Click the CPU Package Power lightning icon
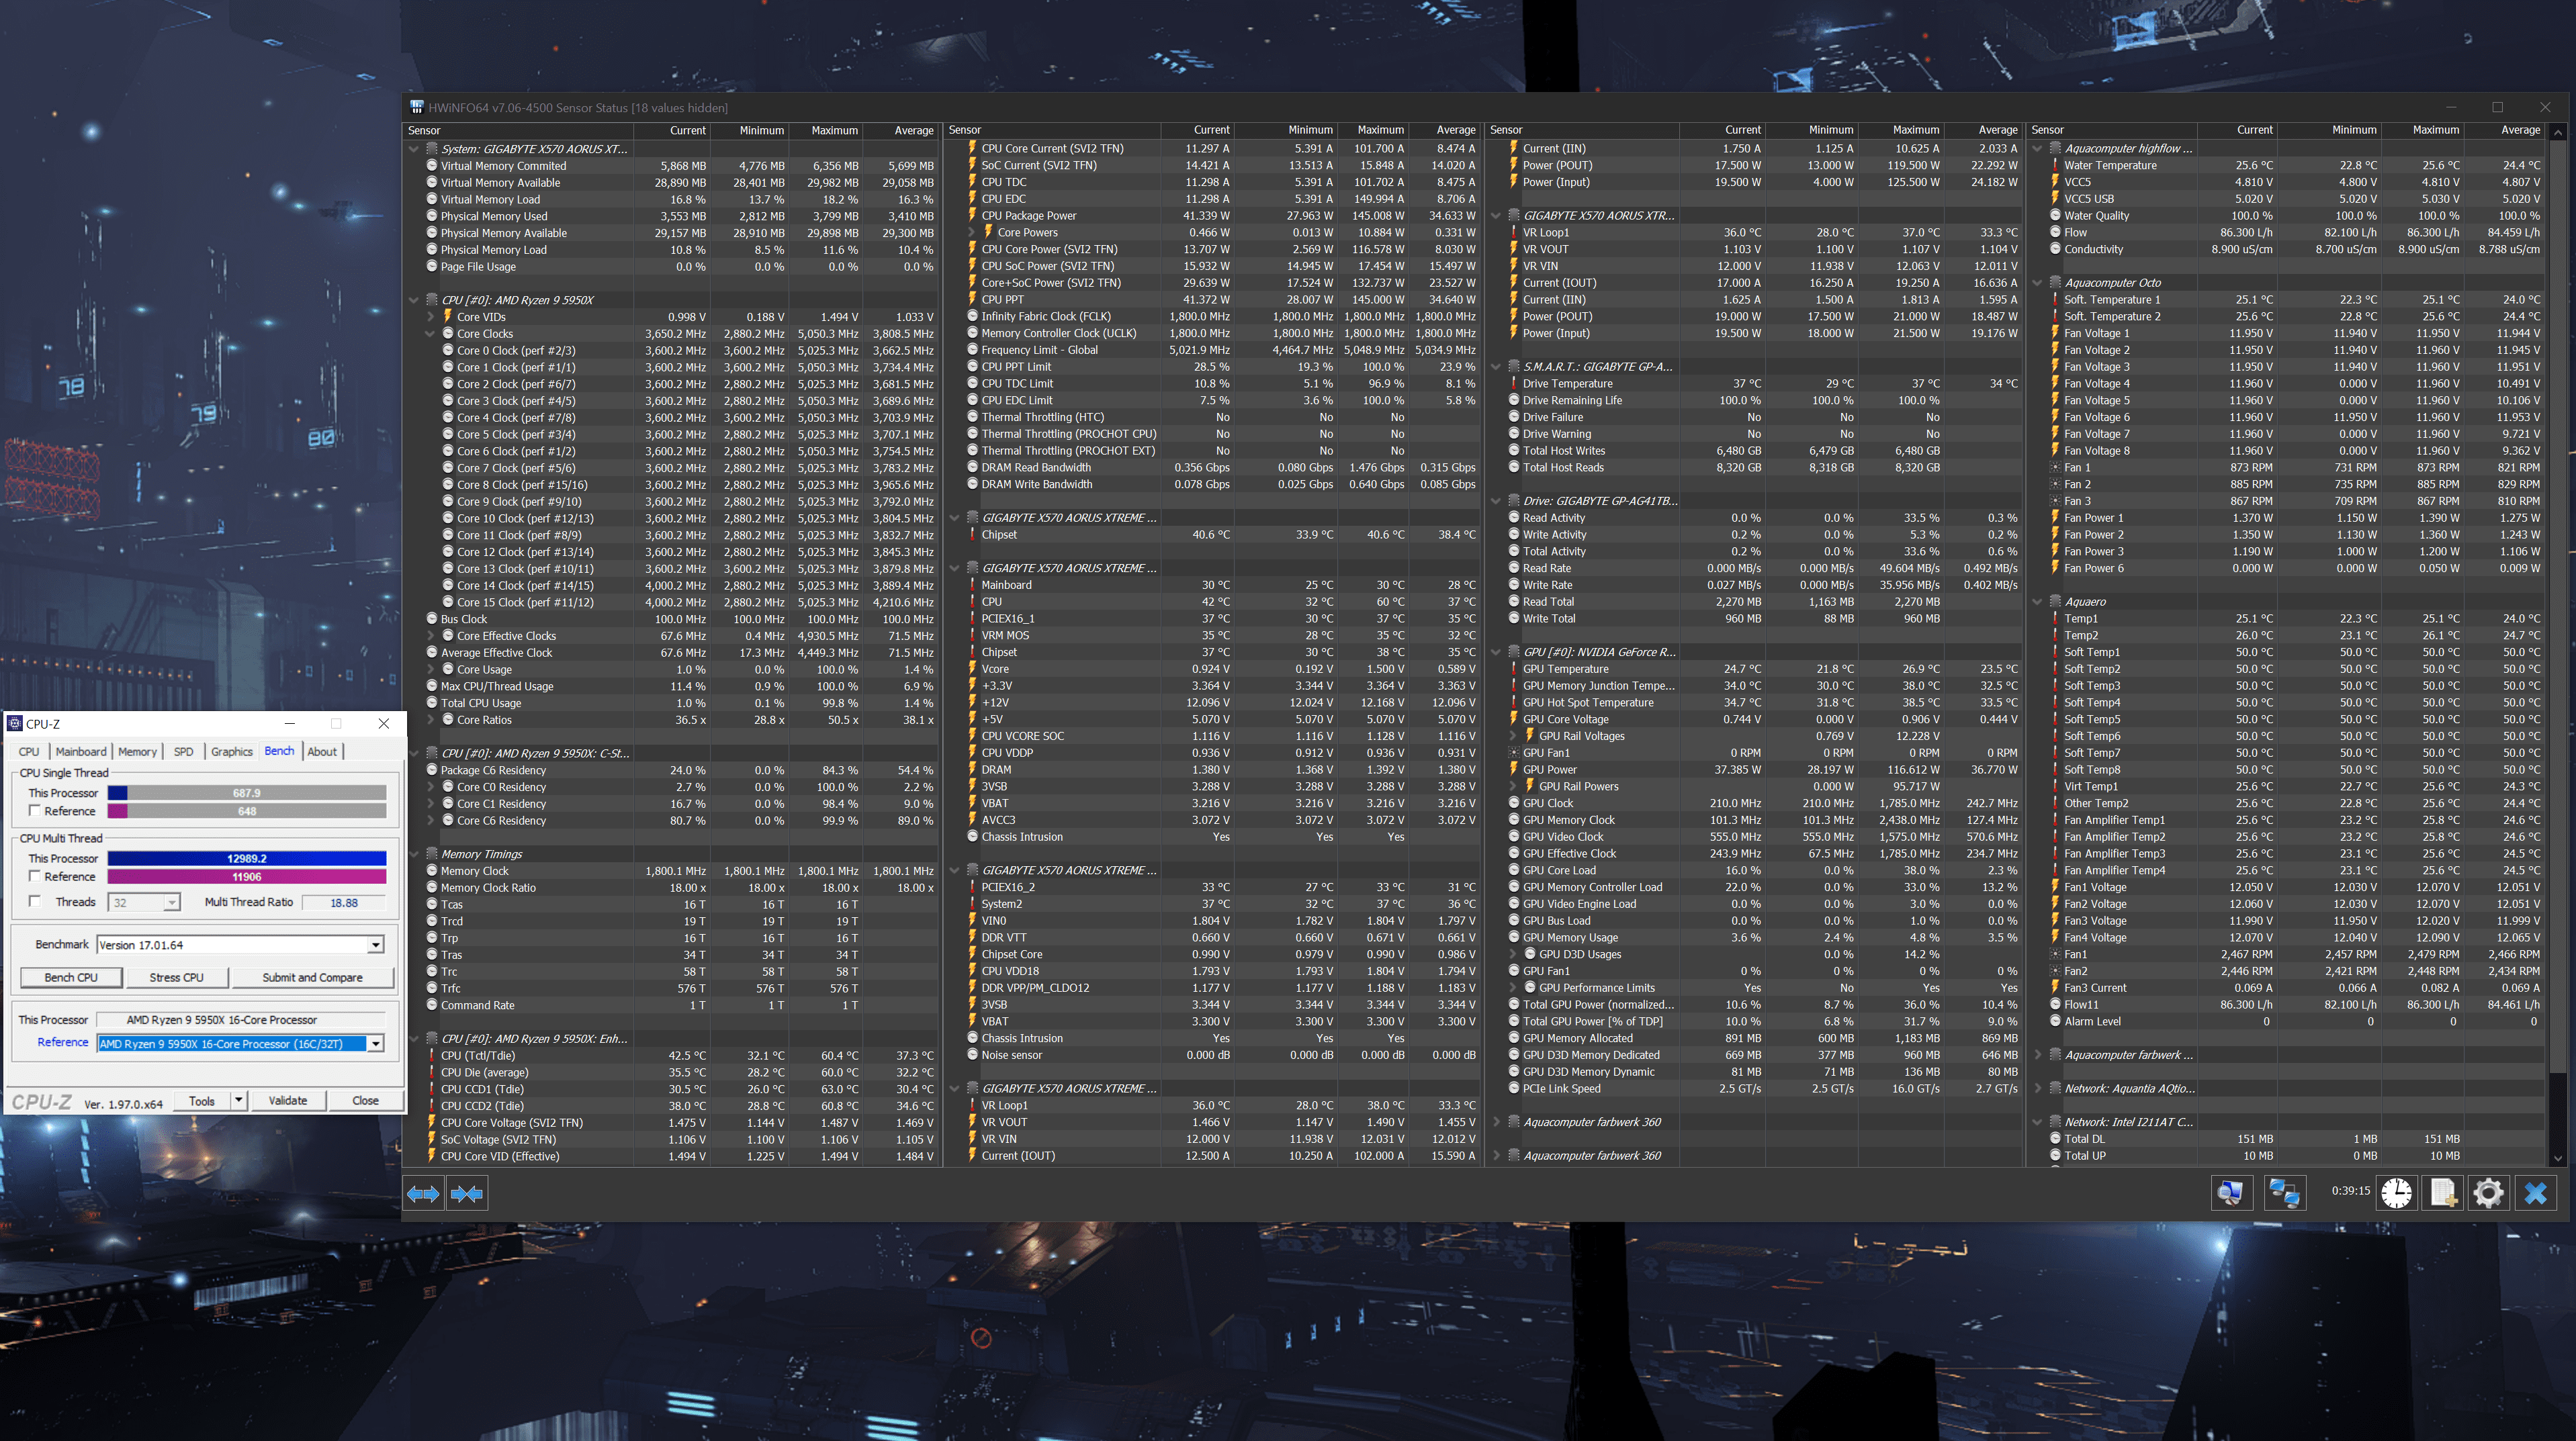 point(972,216)
